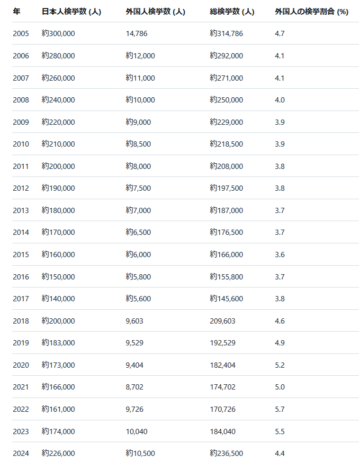The width and height of the screenshot is (359, 473).
Task: Click the 2019 row's 4.9 percentage
Action: 279,343
